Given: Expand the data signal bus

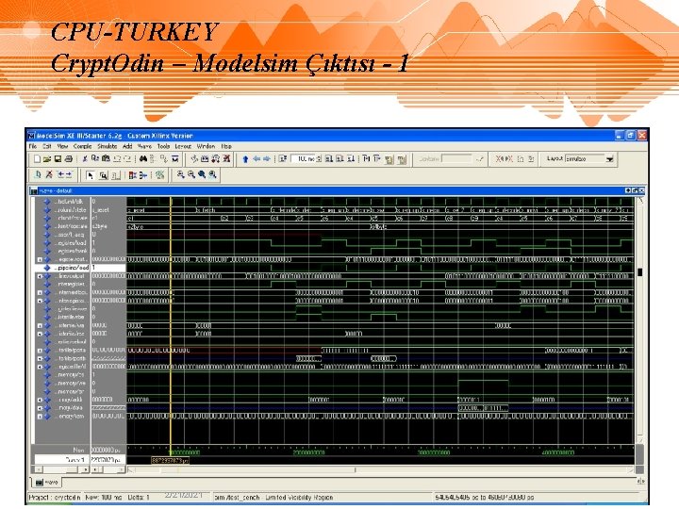Looking at the screenshot, I should 40,408.
